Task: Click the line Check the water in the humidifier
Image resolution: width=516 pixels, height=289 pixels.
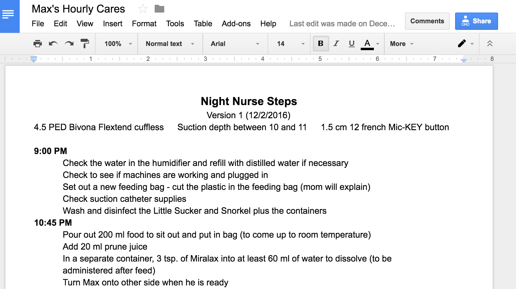Action: point(205,163)
